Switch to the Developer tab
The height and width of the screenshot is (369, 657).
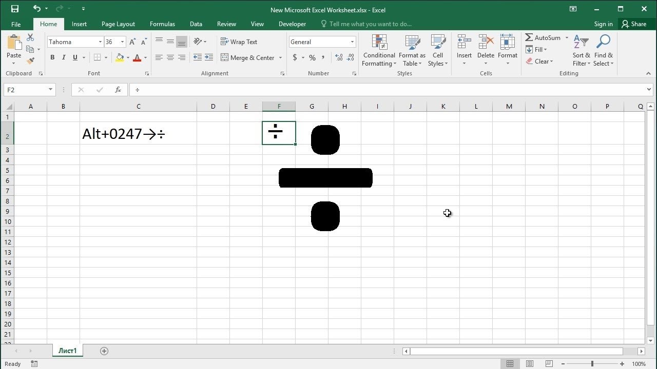(292, 24)
